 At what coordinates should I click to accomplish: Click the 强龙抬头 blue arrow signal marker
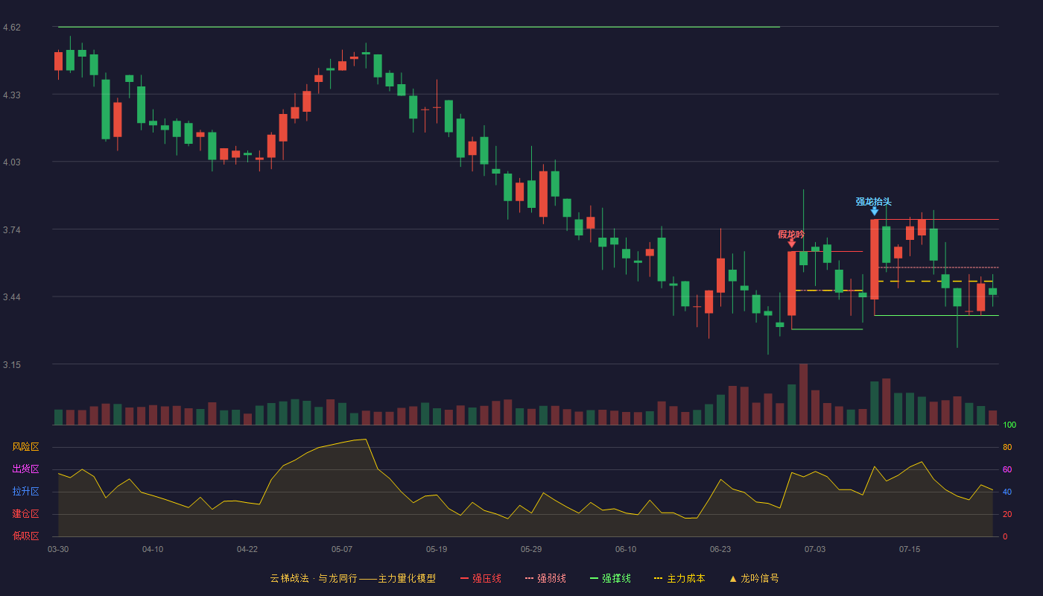pyautogui.click(x=875, y=212)
